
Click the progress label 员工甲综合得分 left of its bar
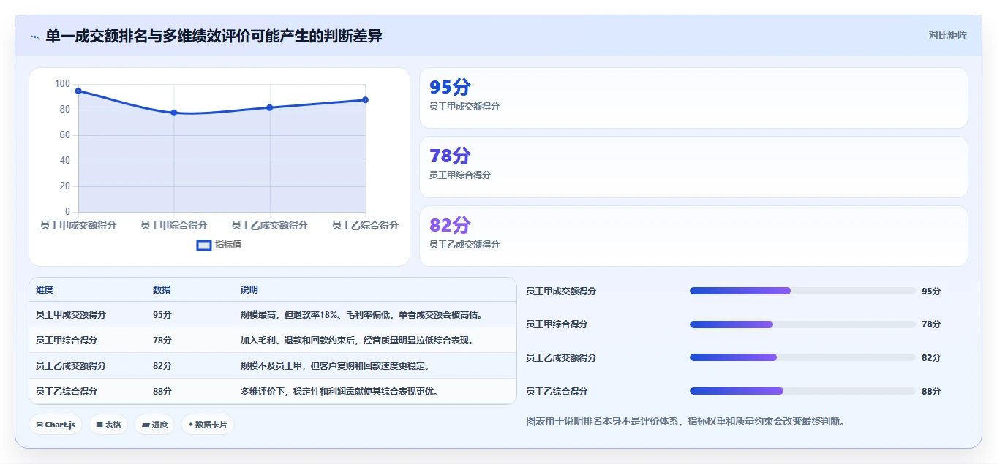(557, 324)
